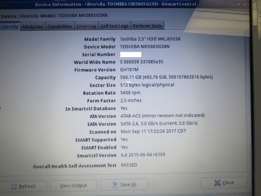Screen dimensions: 261x196
Task: Select the SMART Enabled Yes value
Action: point(124,147)
